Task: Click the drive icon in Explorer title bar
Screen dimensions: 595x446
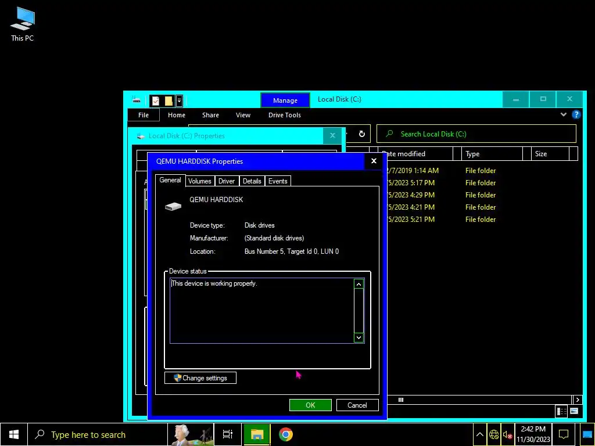Action: pyautogui.click(x=137, y=100)
